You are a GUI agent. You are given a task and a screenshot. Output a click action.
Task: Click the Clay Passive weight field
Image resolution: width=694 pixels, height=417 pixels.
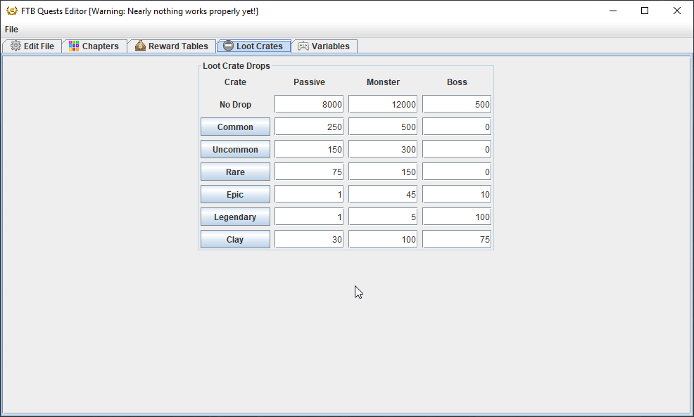[x=309, y=240]
